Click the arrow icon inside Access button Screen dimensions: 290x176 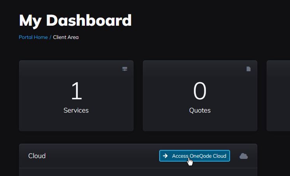pos(165,156)
